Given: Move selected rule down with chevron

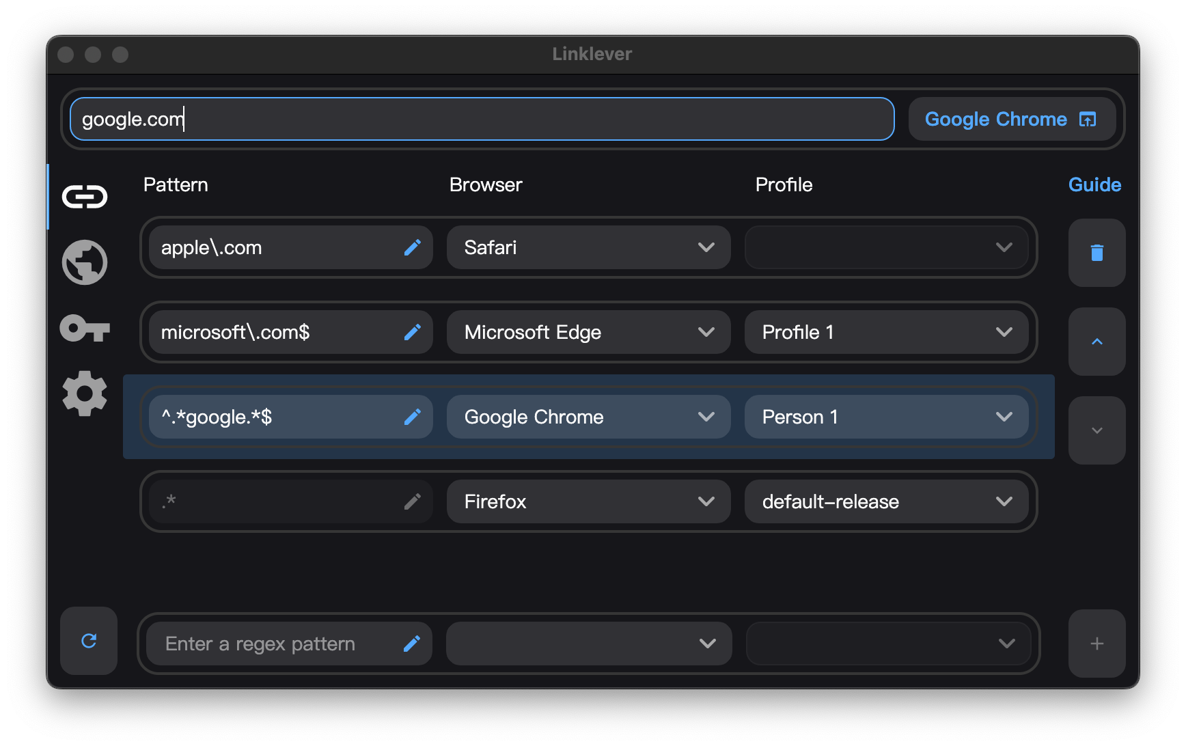Looking at the screenshot, I should [1097, 430].
